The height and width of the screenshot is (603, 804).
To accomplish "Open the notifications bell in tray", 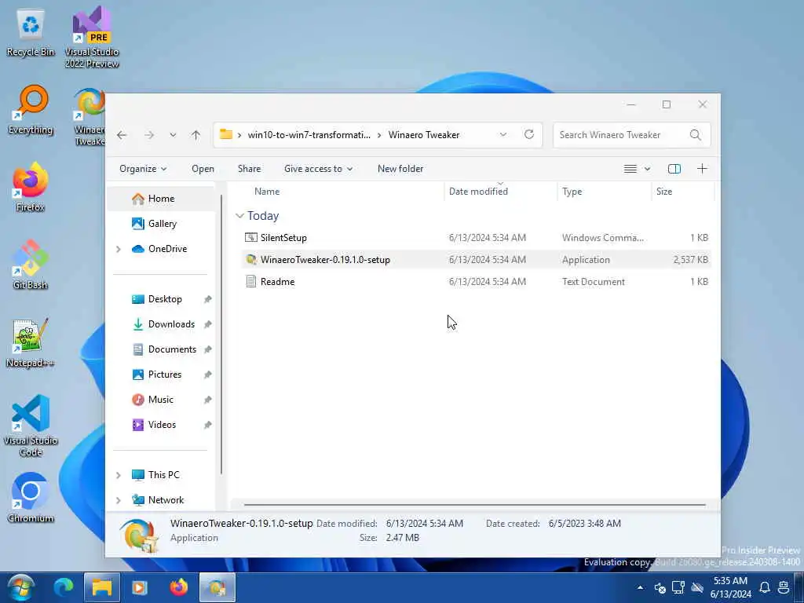I will pyautogui.click(x=765, y=587).
